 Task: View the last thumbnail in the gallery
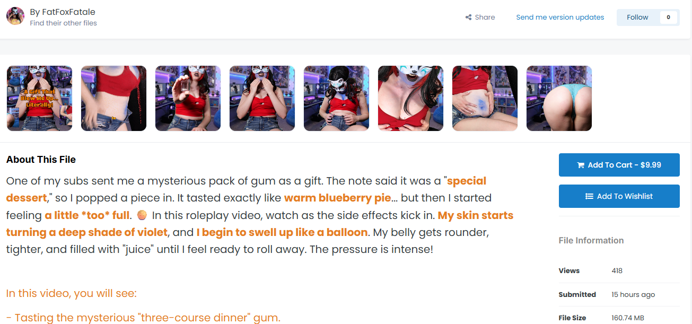559,98
